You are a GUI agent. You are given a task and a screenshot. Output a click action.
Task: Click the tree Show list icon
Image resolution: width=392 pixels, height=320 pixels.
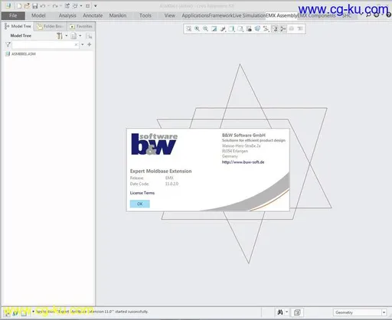73,36
